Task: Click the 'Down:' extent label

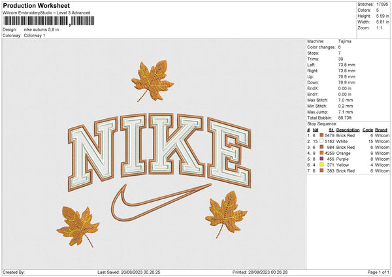Action: point(313,82)
